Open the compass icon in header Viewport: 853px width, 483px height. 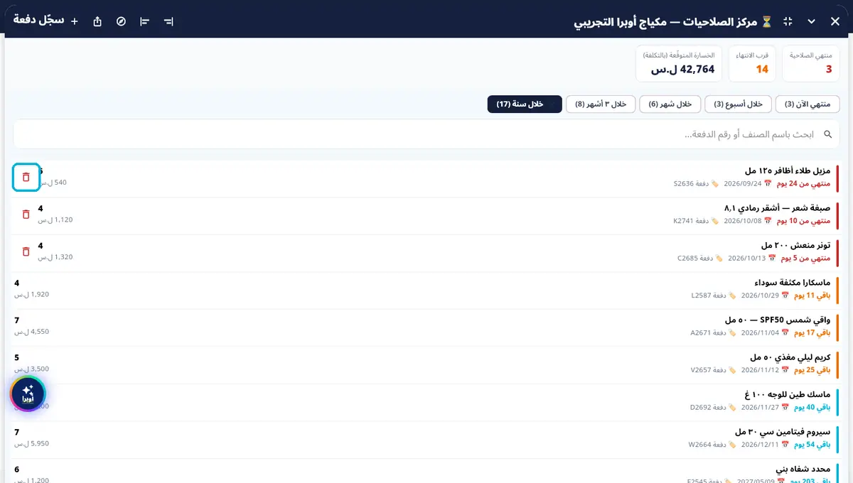tap(122, 21)
